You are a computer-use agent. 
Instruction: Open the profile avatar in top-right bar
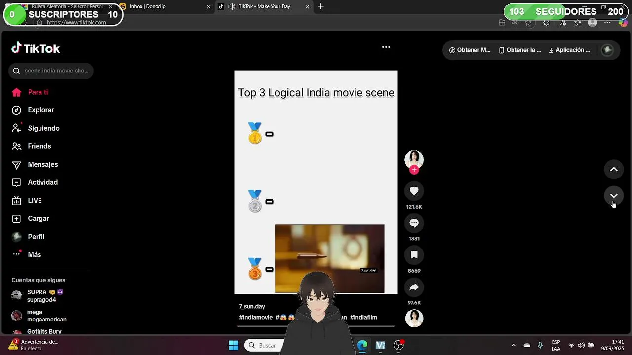(608, 50)
